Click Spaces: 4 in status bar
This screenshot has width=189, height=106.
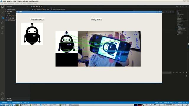pos(166,102)
